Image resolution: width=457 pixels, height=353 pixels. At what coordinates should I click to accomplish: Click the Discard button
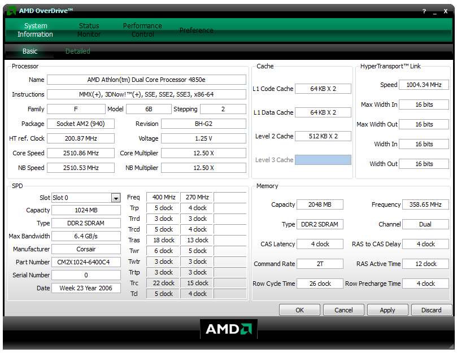(432, 310)
